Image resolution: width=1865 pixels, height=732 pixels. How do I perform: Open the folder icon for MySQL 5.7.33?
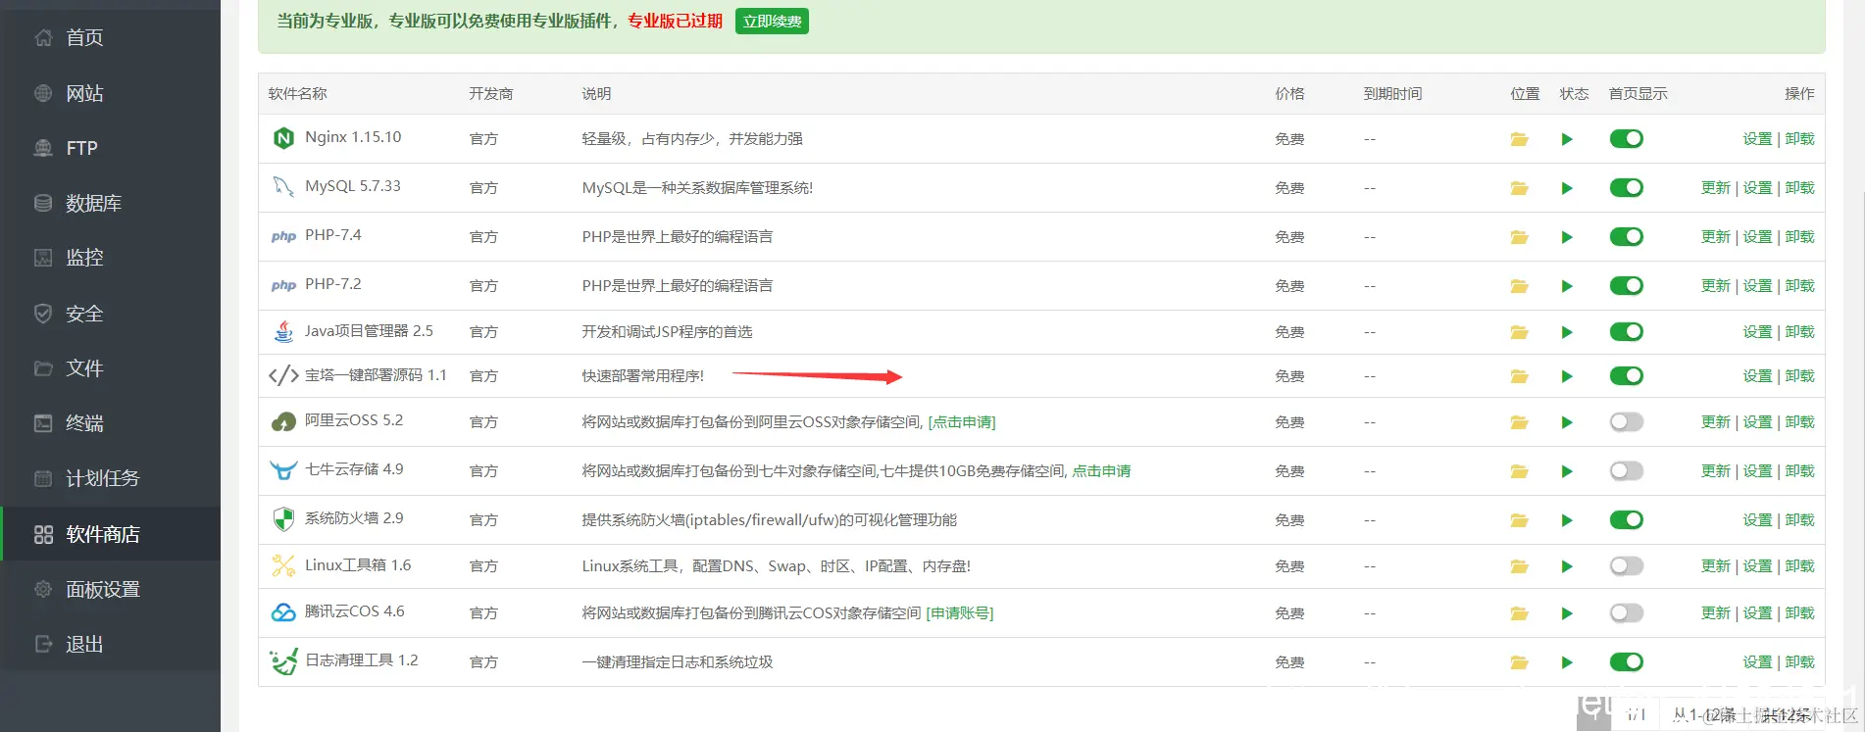[x=1519, y=188]
